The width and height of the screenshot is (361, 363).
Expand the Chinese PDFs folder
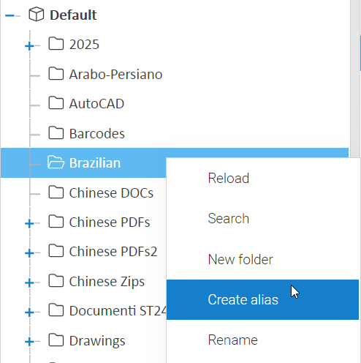[29, 223]
